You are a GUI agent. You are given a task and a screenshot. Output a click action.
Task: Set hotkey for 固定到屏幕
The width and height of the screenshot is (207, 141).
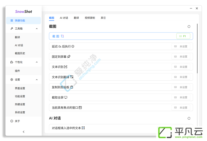[181, 57]
